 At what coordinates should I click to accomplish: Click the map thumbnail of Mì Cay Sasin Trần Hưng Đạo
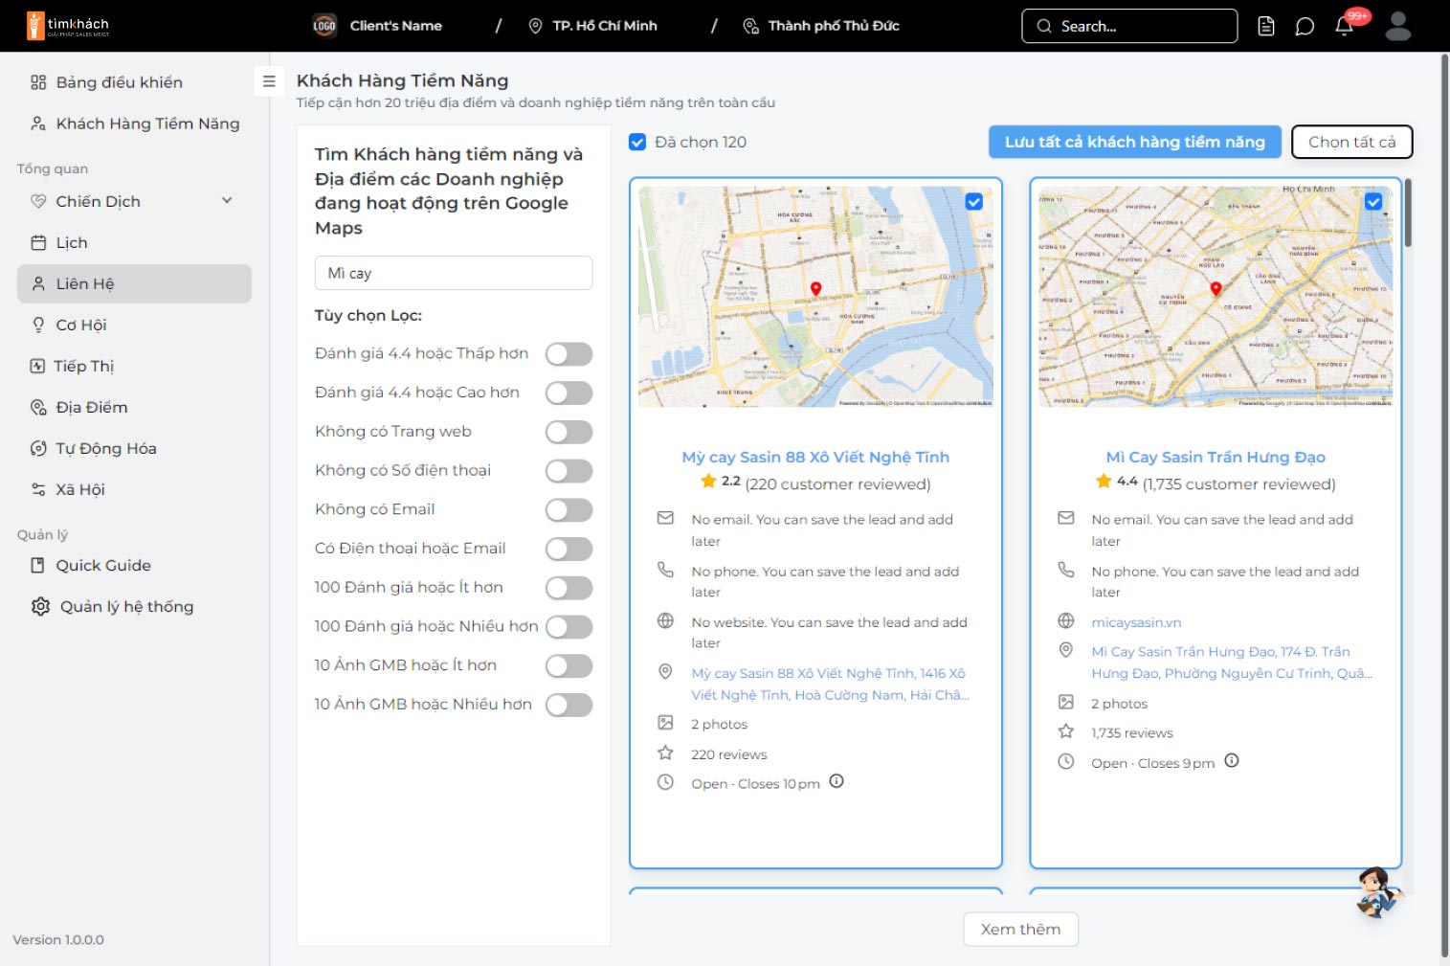click(x=1216, y=296)
